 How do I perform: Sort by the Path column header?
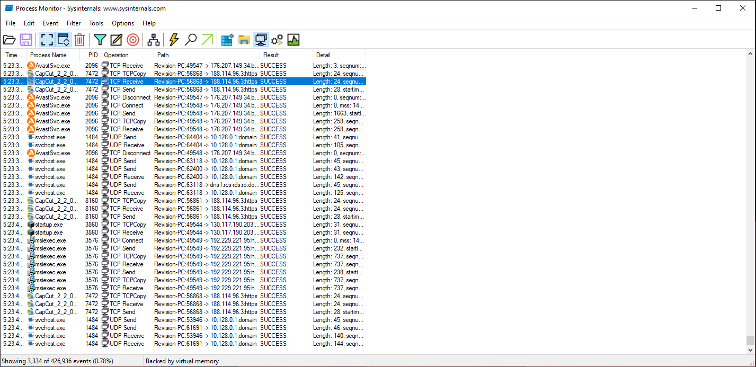tap(207, 55)
